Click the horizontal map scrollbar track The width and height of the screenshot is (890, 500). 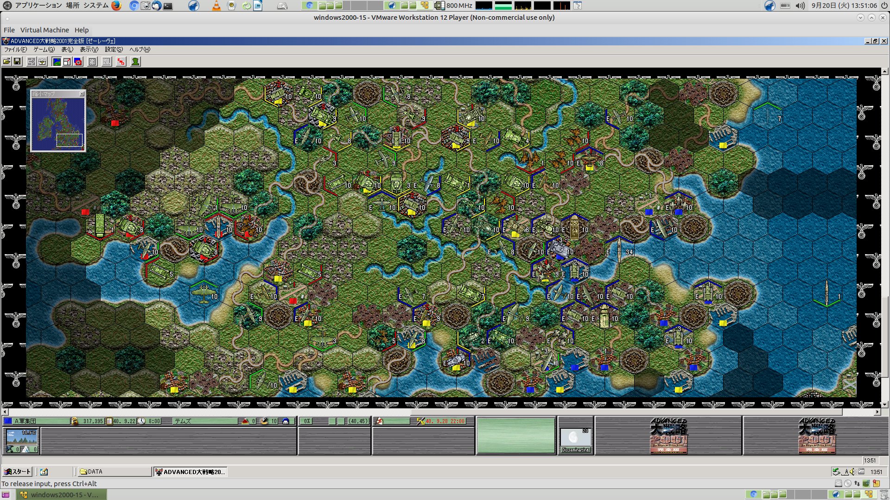[441, 412]
